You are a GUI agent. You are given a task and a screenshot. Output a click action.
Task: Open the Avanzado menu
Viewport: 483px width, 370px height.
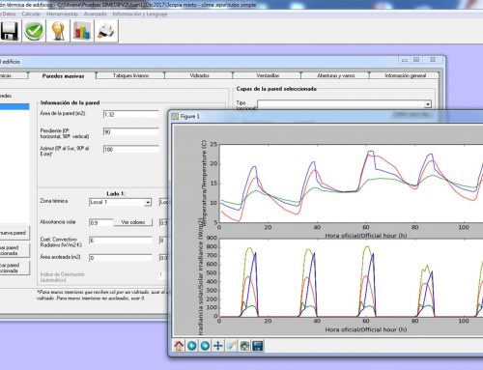click(95, 14)
